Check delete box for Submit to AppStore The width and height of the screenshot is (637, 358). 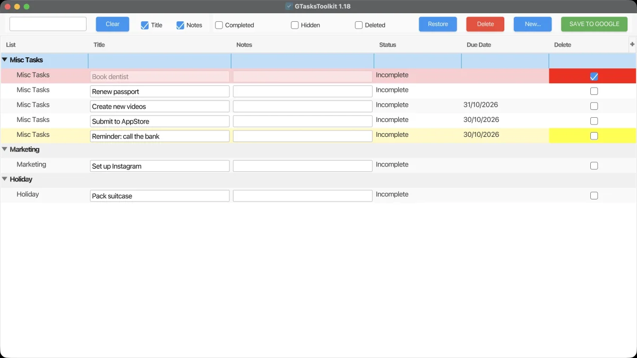(594, 121)
